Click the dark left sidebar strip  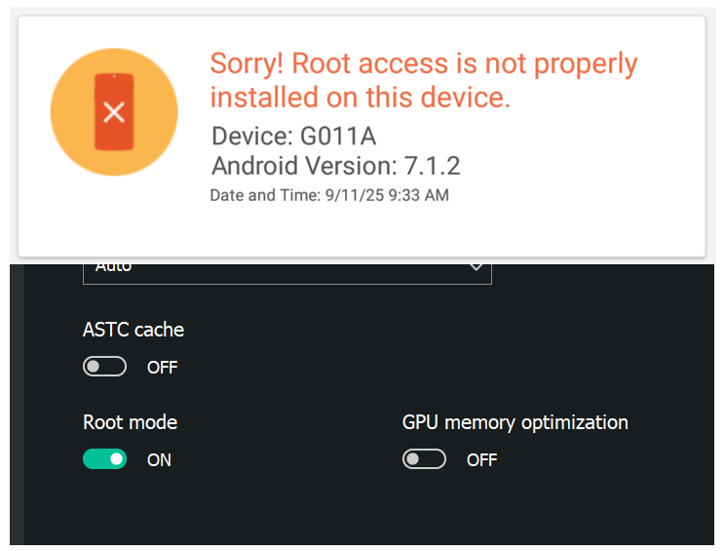18,405
